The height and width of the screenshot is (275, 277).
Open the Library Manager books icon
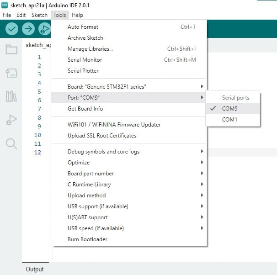pyautogui.click(x=11, y=96)
